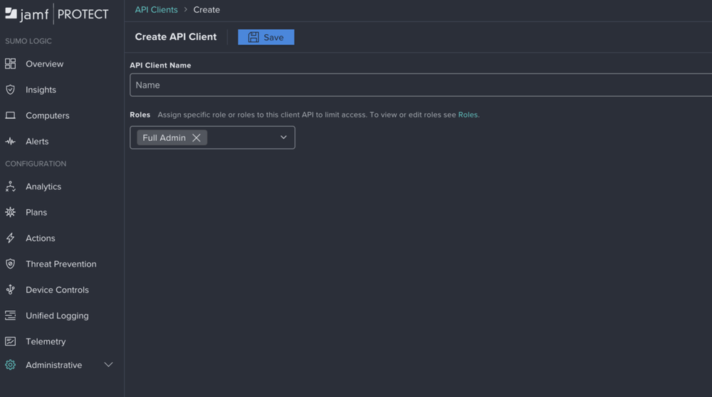Go back to API Clients breadcrumb
The height and width of the screenshot is (397, 712).
(156, 10)
